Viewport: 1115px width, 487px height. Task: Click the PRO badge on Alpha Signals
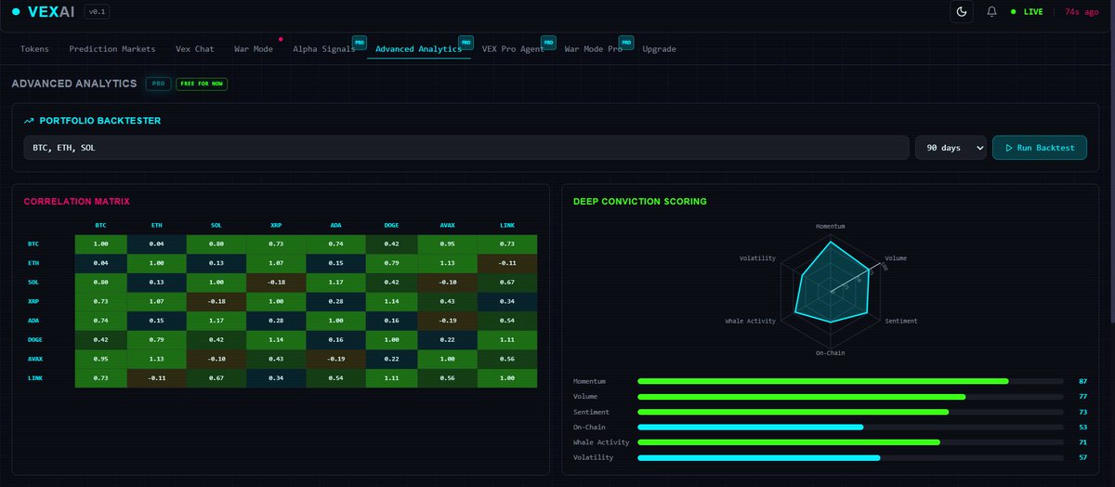[359, 42]
